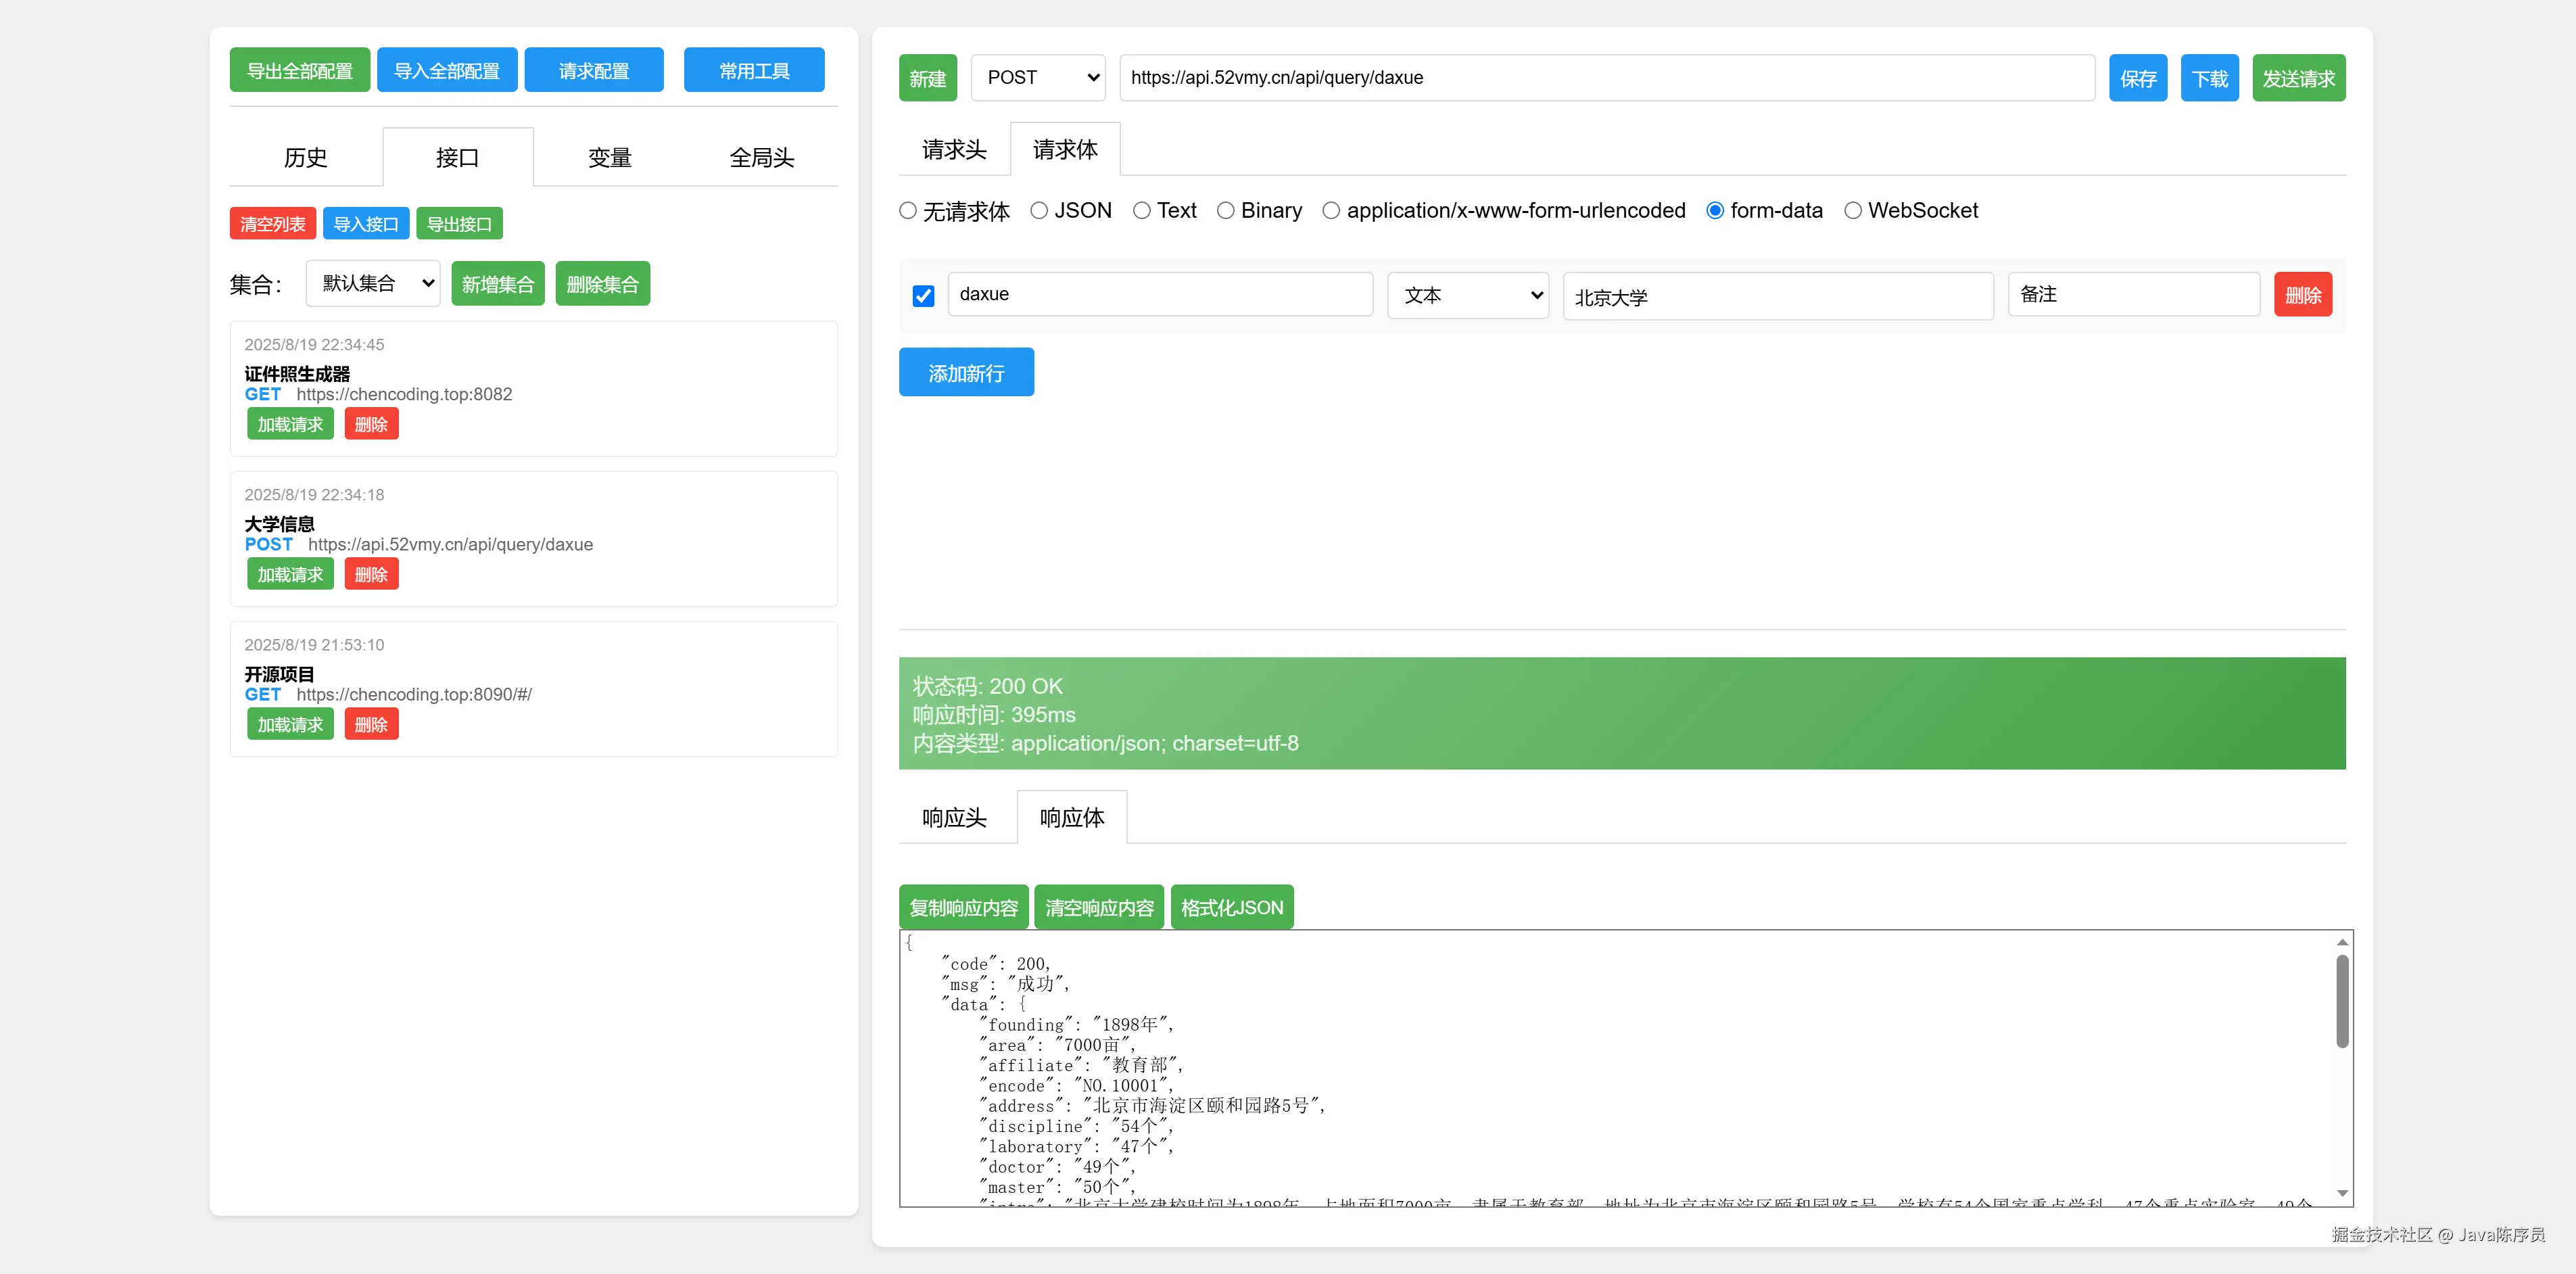
Task: Switch to the 响应头 tab
Action: tap(953, 817)
